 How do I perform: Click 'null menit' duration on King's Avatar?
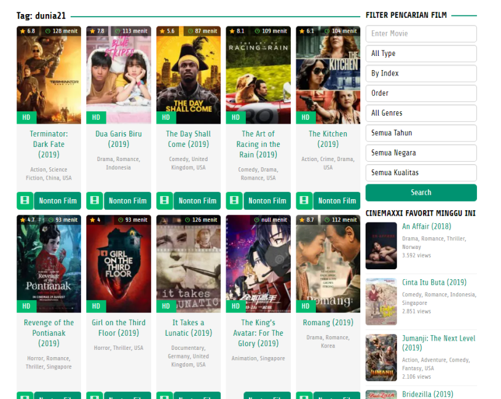coord(271,219)
